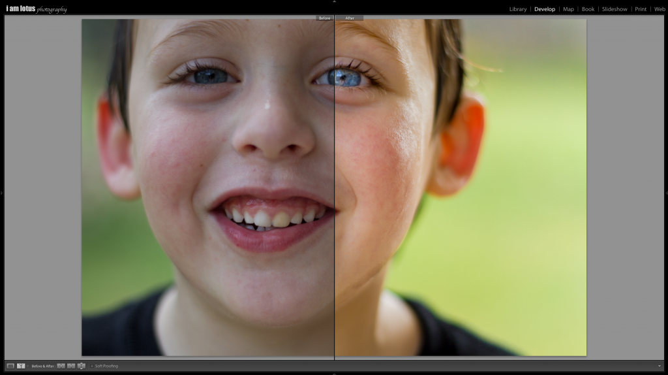Enable the Soft Proofing checkbox

[91, 366]
